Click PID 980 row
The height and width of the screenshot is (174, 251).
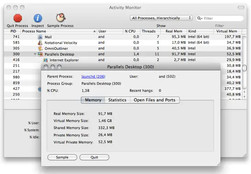click(16, 77)
